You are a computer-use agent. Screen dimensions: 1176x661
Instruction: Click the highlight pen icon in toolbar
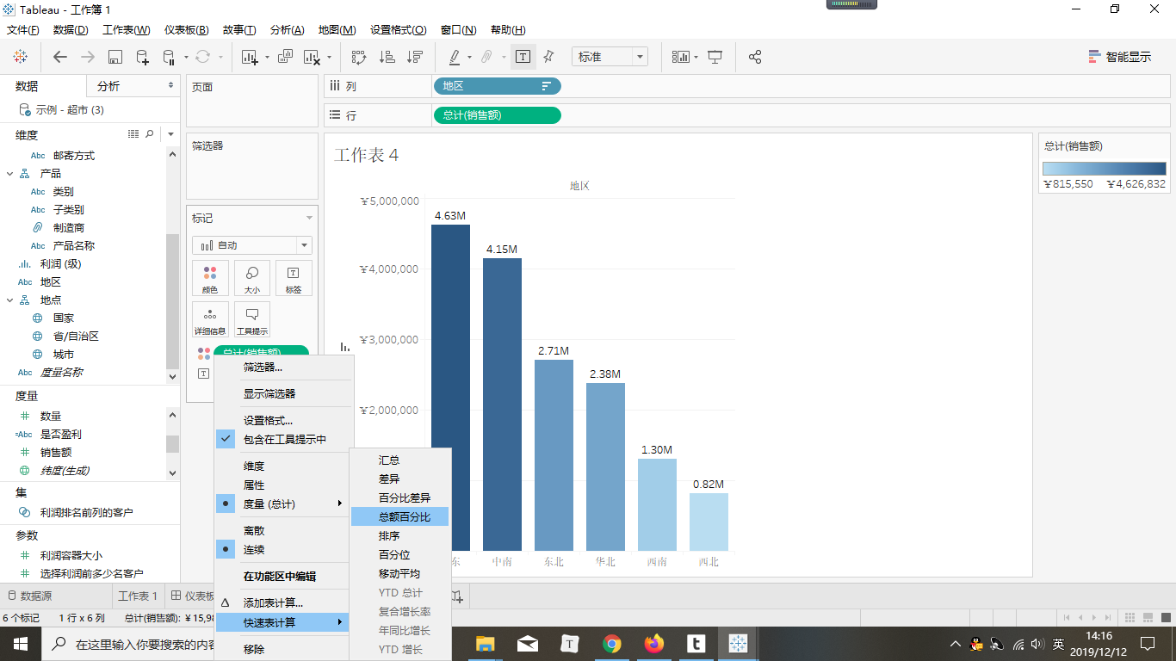tap(455, 57)
